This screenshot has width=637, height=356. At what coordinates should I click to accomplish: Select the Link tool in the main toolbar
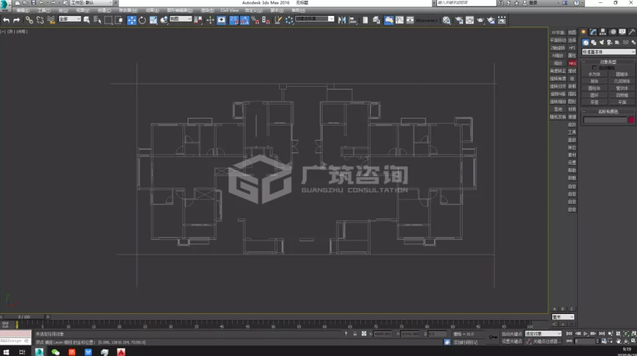coord(29,20)
